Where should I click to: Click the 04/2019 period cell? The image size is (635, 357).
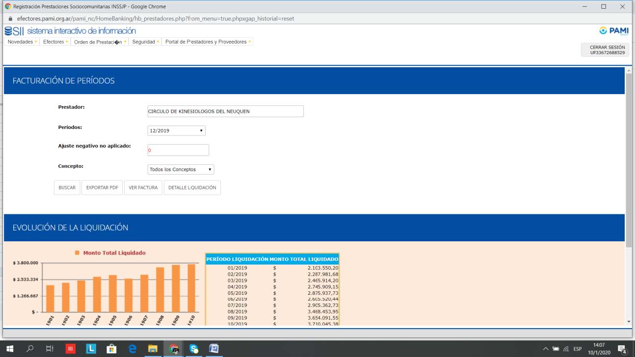click(x=238, y=287)
